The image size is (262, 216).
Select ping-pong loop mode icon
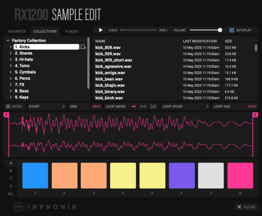153,107
